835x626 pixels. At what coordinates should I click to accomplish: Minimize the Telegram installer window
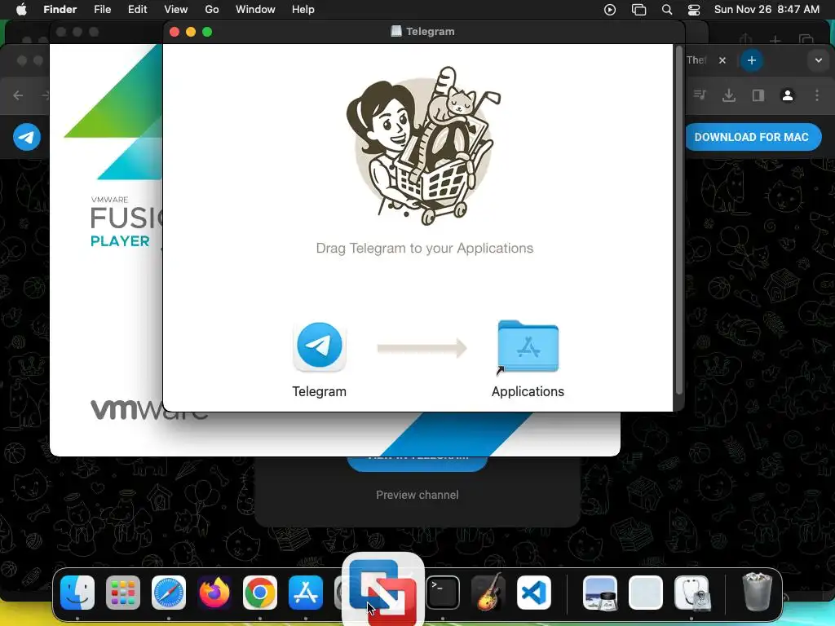pyautogui.click(x=191, y=32)
